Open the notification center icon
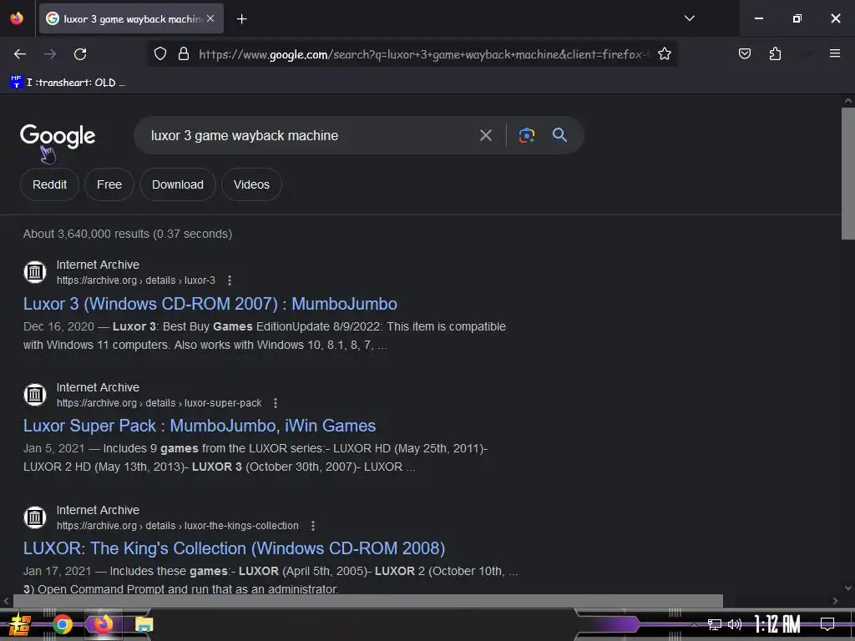The height and width of the screenshot is (641, 855). 827,624
